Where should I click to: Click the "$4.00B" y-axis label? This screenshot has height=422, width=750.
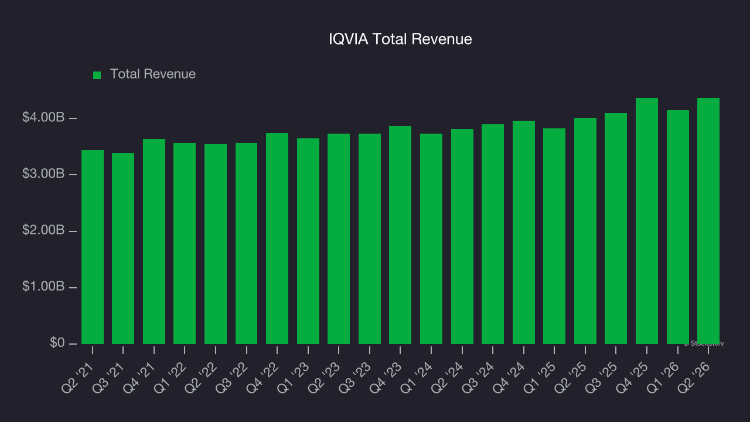[x=43, y=118]
